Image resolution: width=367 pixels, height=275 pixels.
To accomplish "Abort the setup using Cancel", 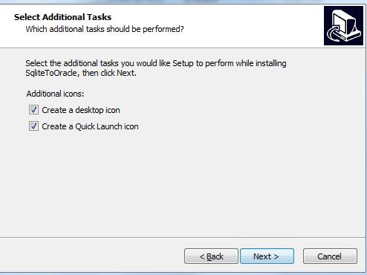I will (x=330, y=256).
